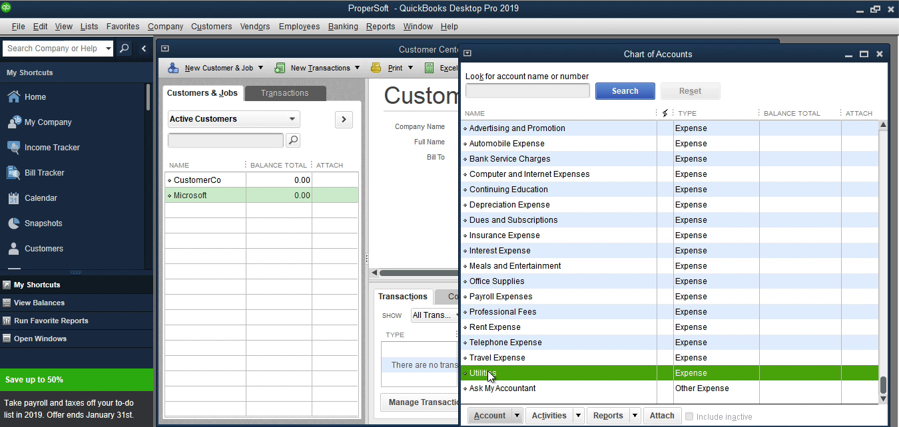Click Chart of Accounts vertical scrollbar thumb
Viewport: 899px width, 427px height.
pos(883,384)
